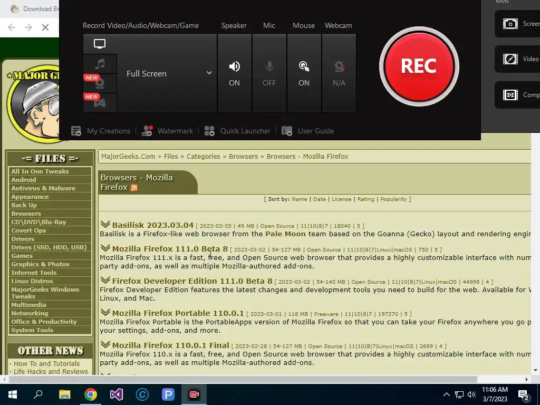Sort the list by License

click(341, 199)
